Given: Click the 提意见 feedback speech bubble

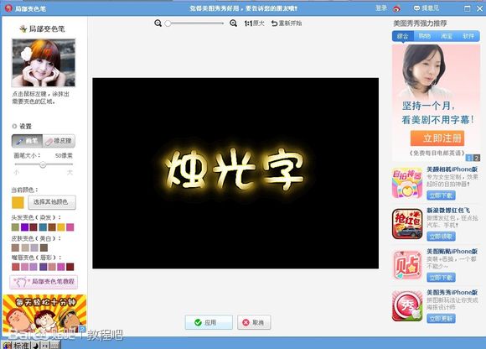Looking at the screenshot, I should [417, 8].
